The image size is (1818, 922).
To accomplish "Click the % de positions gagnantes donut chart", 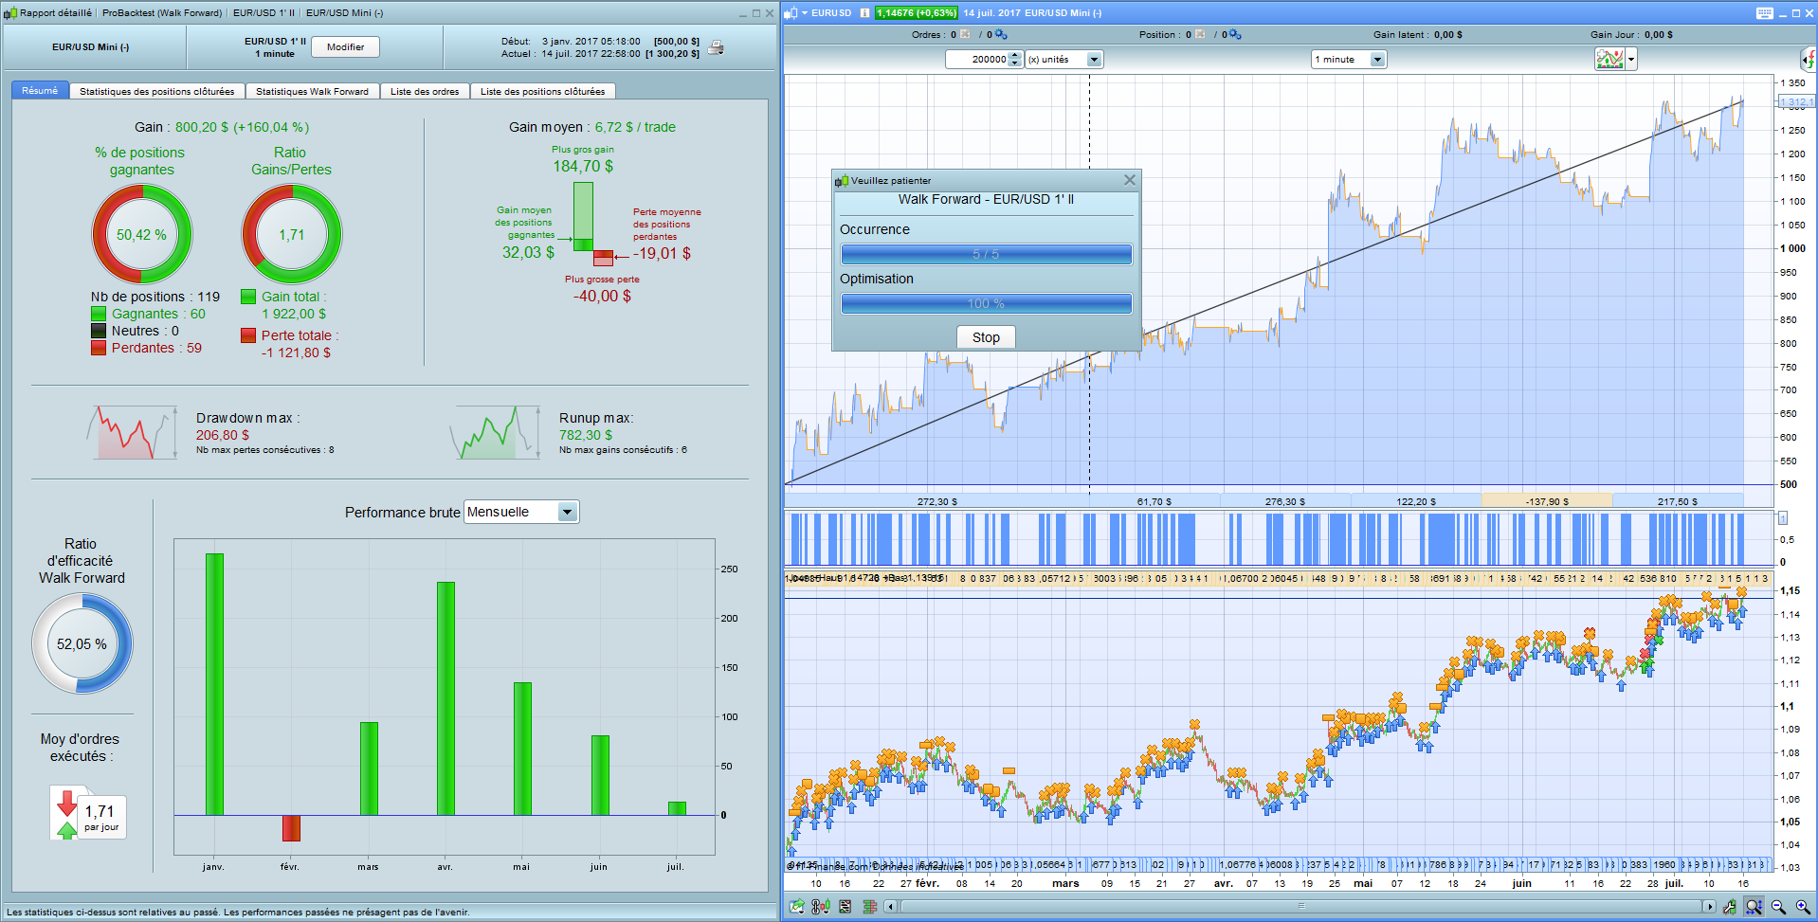I will [x=141, y=234].
